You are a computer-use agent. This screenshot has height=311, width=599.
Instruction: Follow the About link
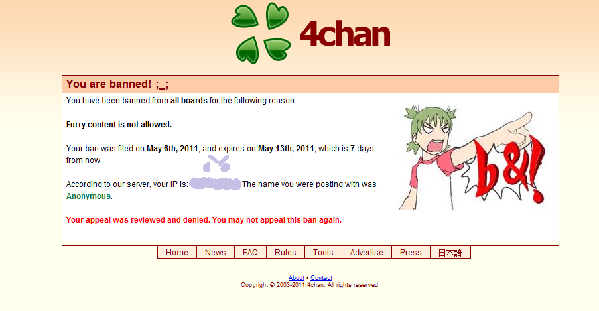tap(297, 278)
